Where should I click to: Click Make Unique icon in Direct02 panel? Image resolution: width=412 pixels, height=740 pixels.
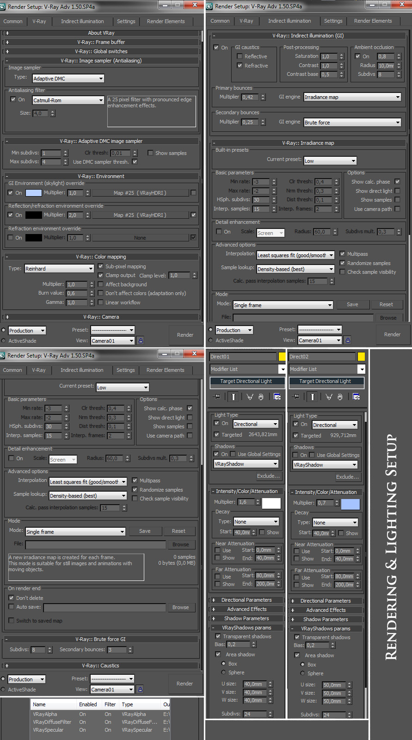pos(329,396)
